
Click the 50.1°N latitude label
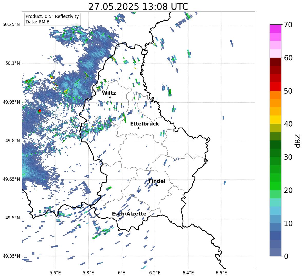[13, 64]
